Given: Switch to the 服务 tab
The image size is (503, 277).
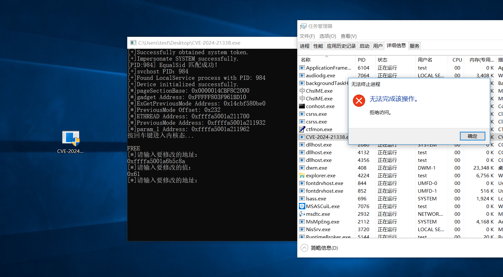Looking at the screenshot, I should click(414, 46).
